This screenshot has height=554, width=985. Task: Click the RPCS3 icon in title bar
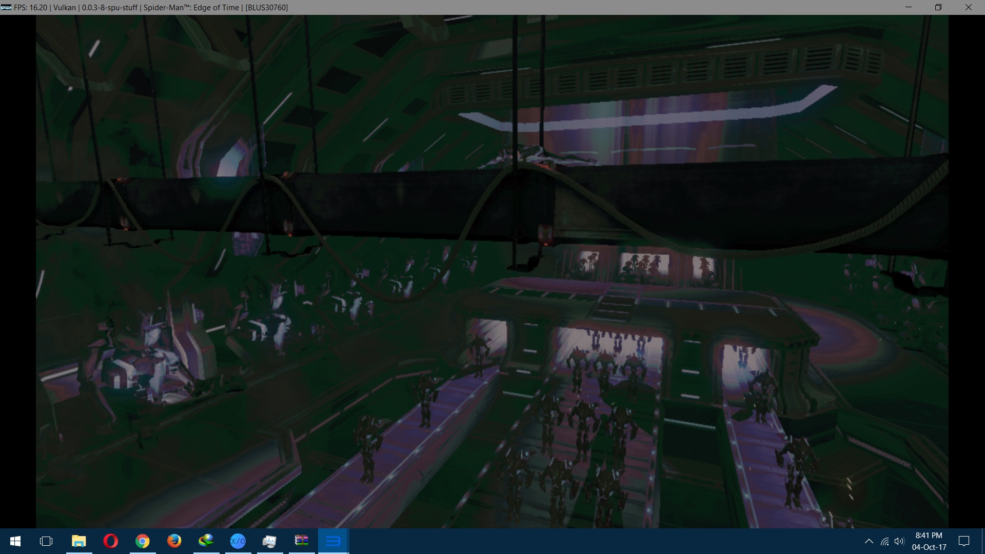(6, 7)
